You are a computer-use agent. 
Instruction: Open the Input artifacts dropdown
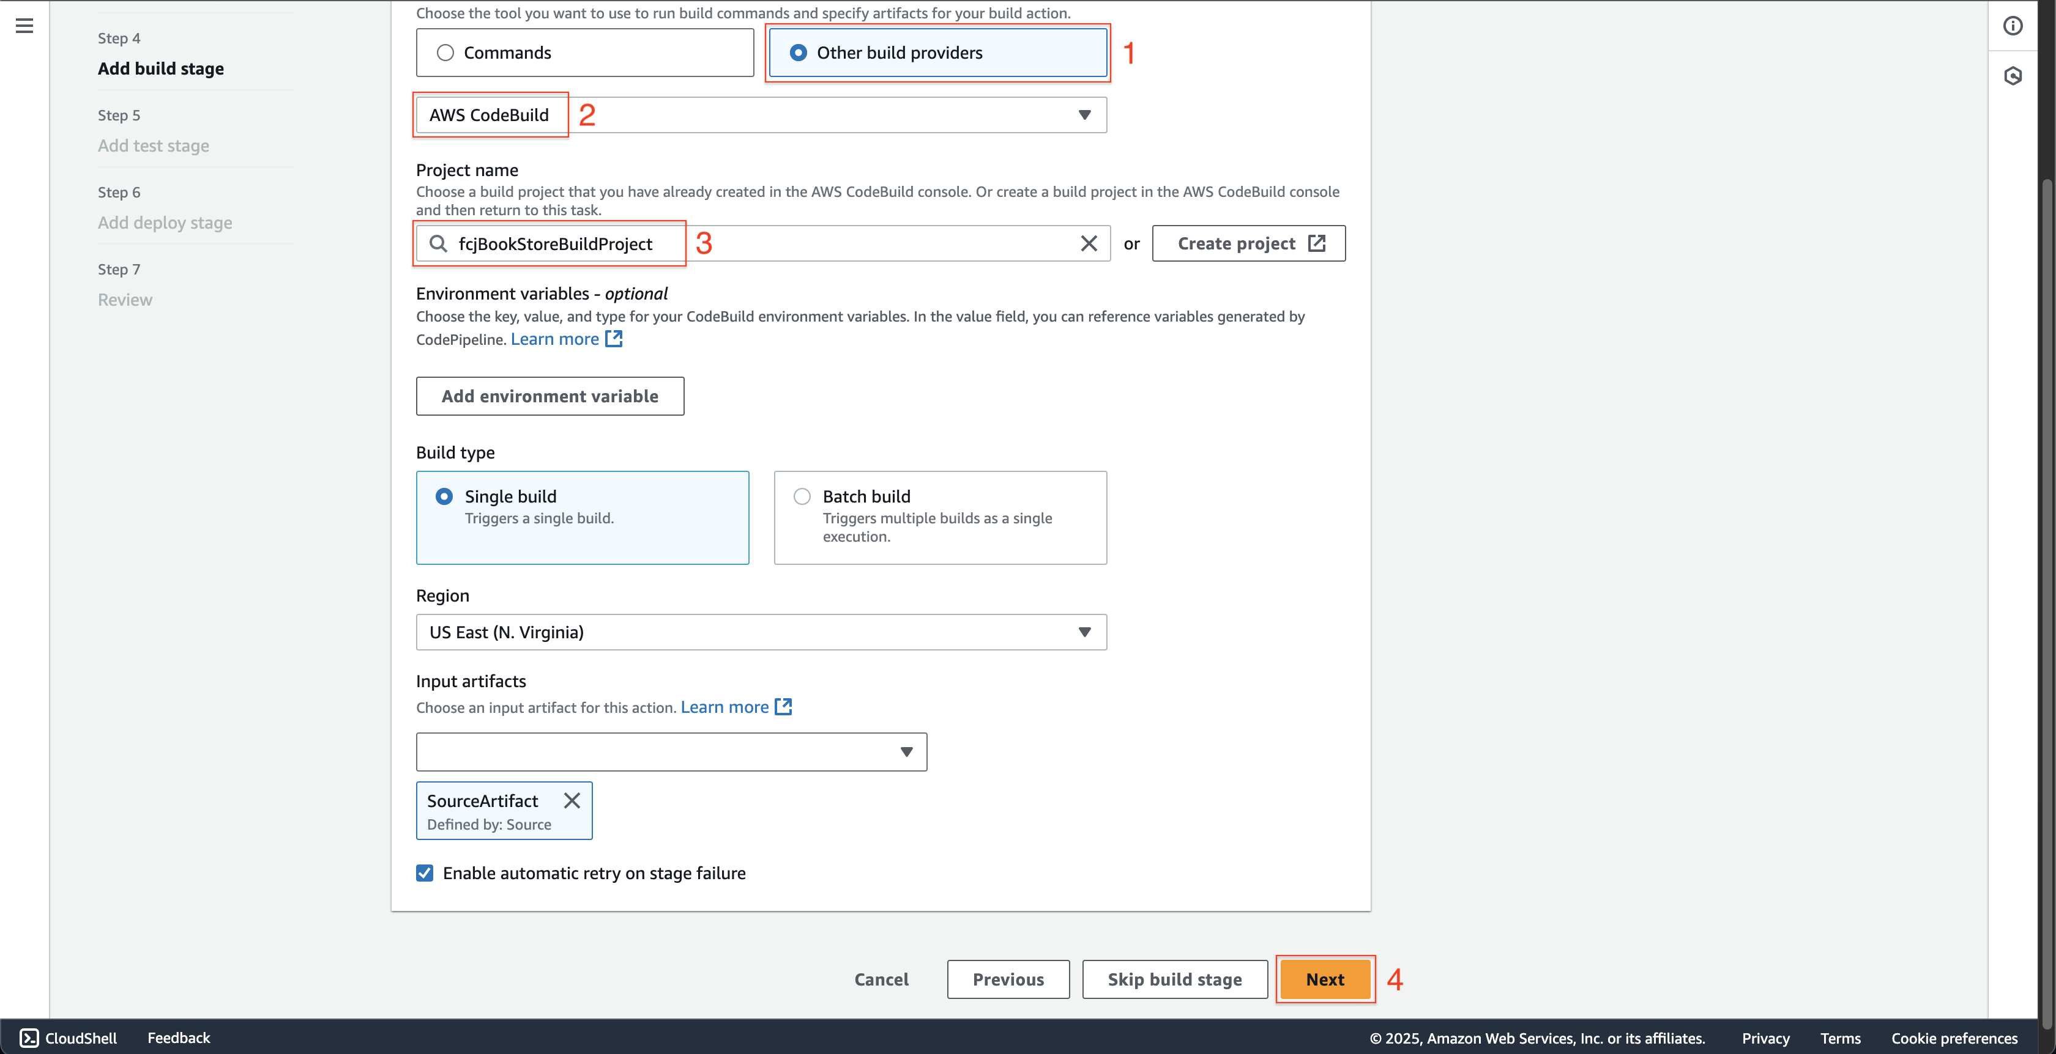pos(671,752)
